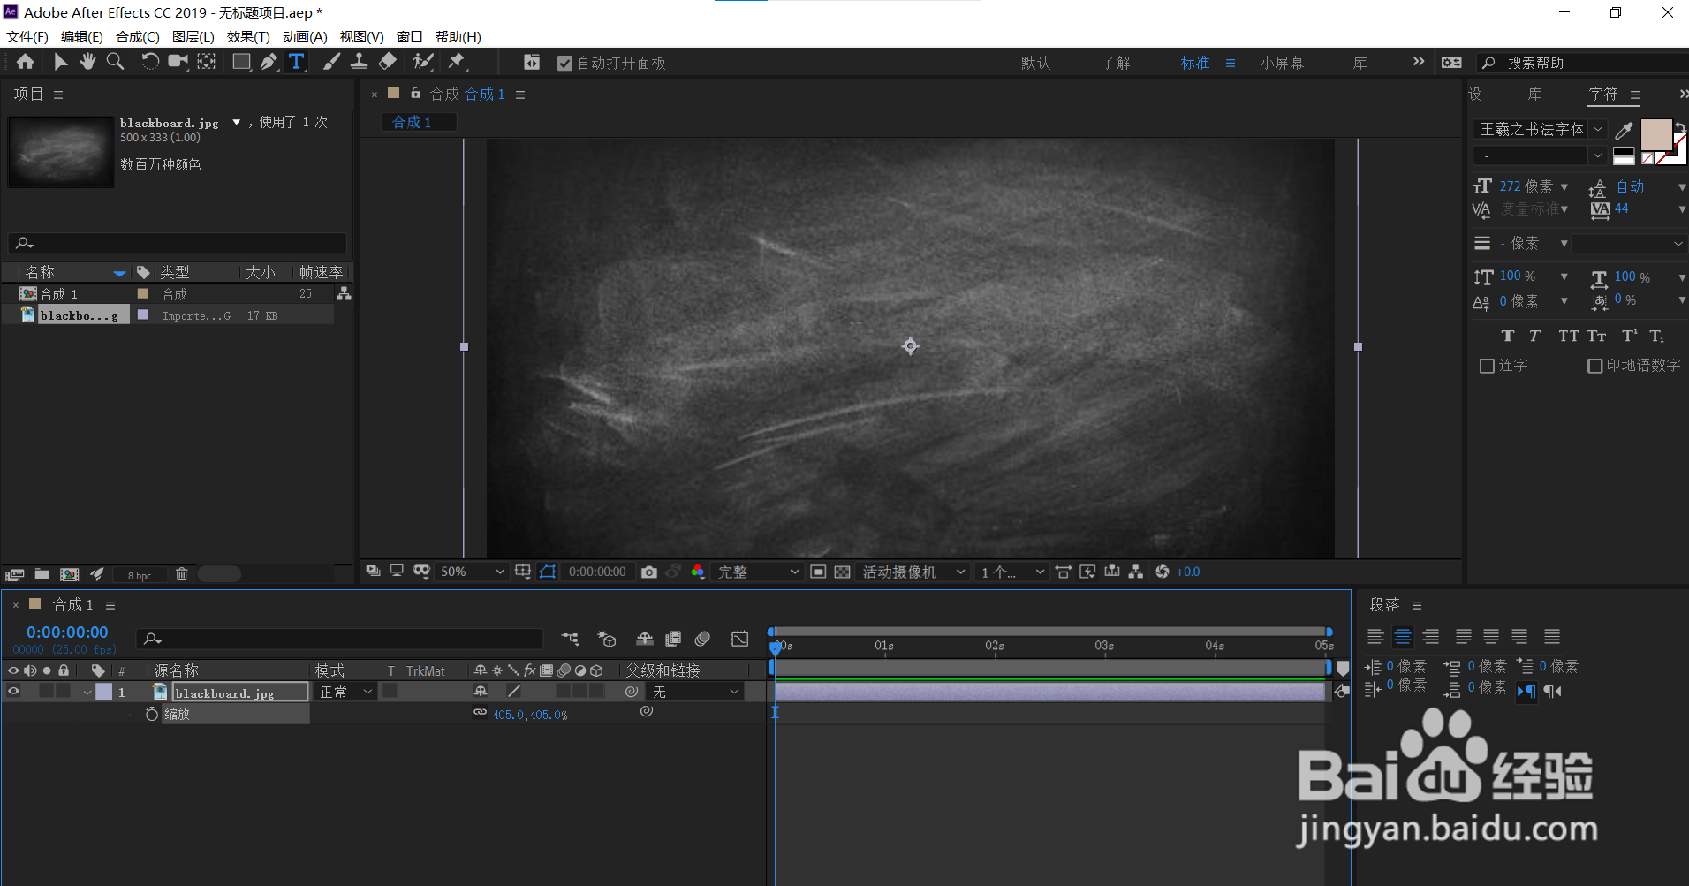Open the 动画(A) menu
This screenshot has height=886, width=1689.
pos(305,36)
